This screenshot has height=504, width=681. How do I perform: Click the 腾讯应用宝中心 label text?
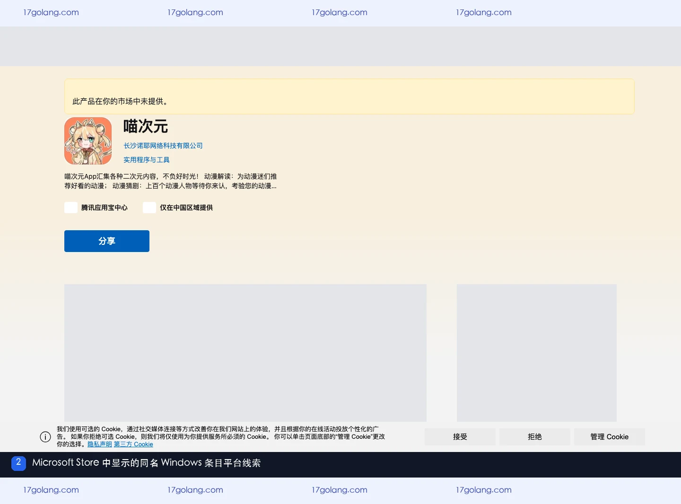coord(105,208)
